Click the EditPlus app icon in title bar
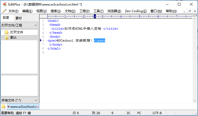 (x=4, y=4)
